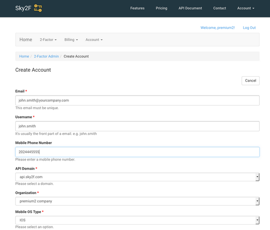Open the Features page
Screen dimensions: 270x230
[x=137, y=8]
